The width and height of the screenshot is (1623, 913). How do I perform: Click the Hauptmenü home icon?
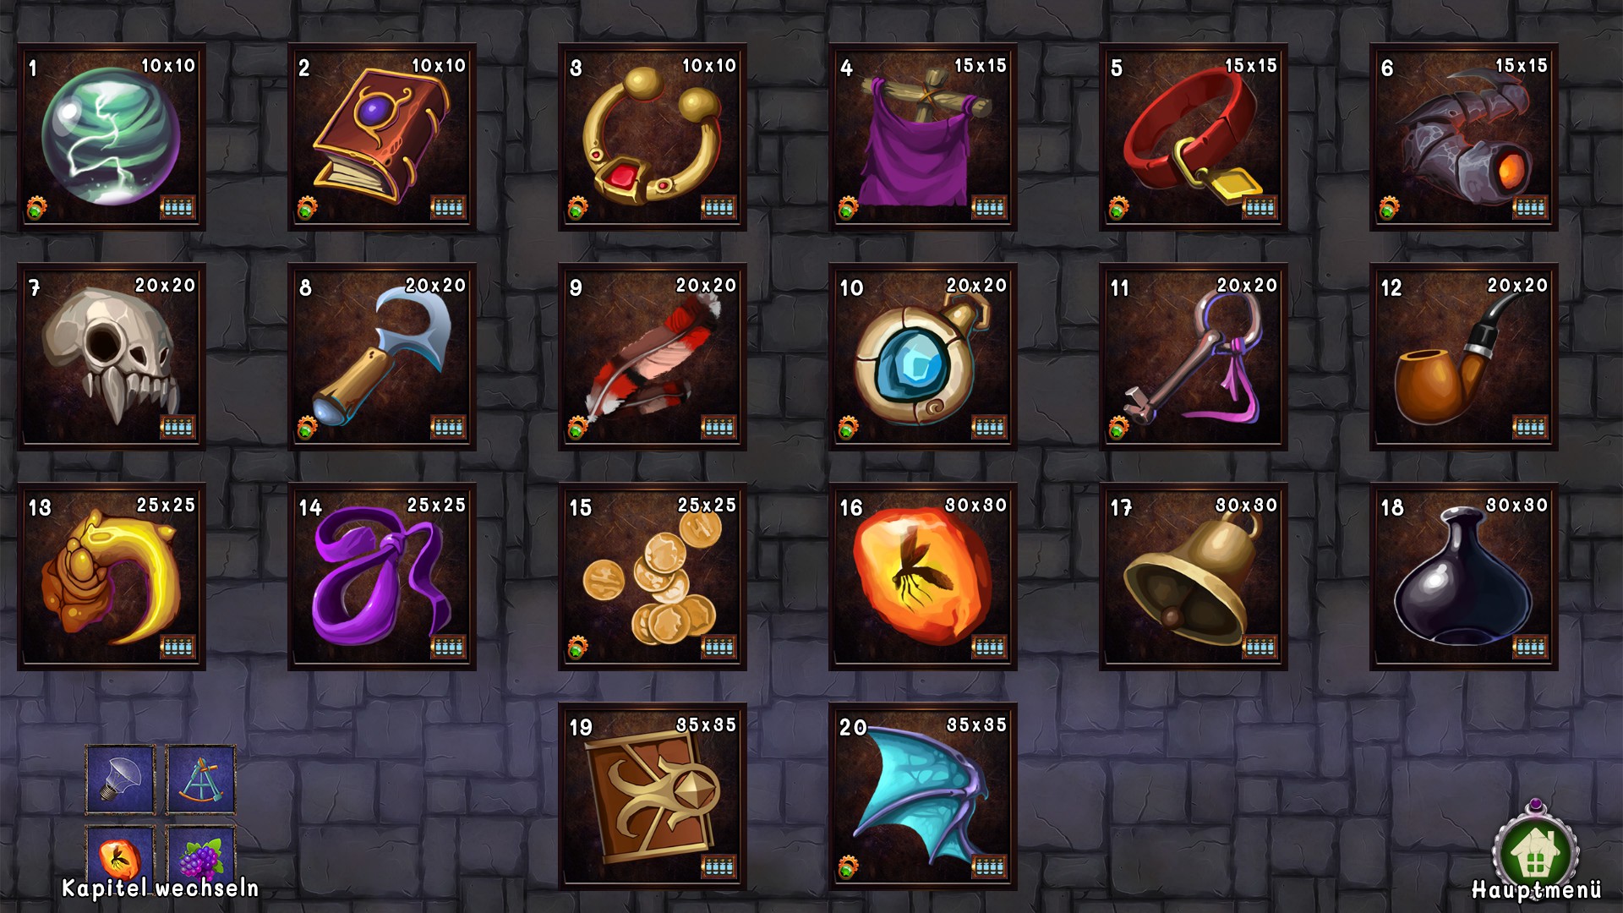tap(1536, 850)
